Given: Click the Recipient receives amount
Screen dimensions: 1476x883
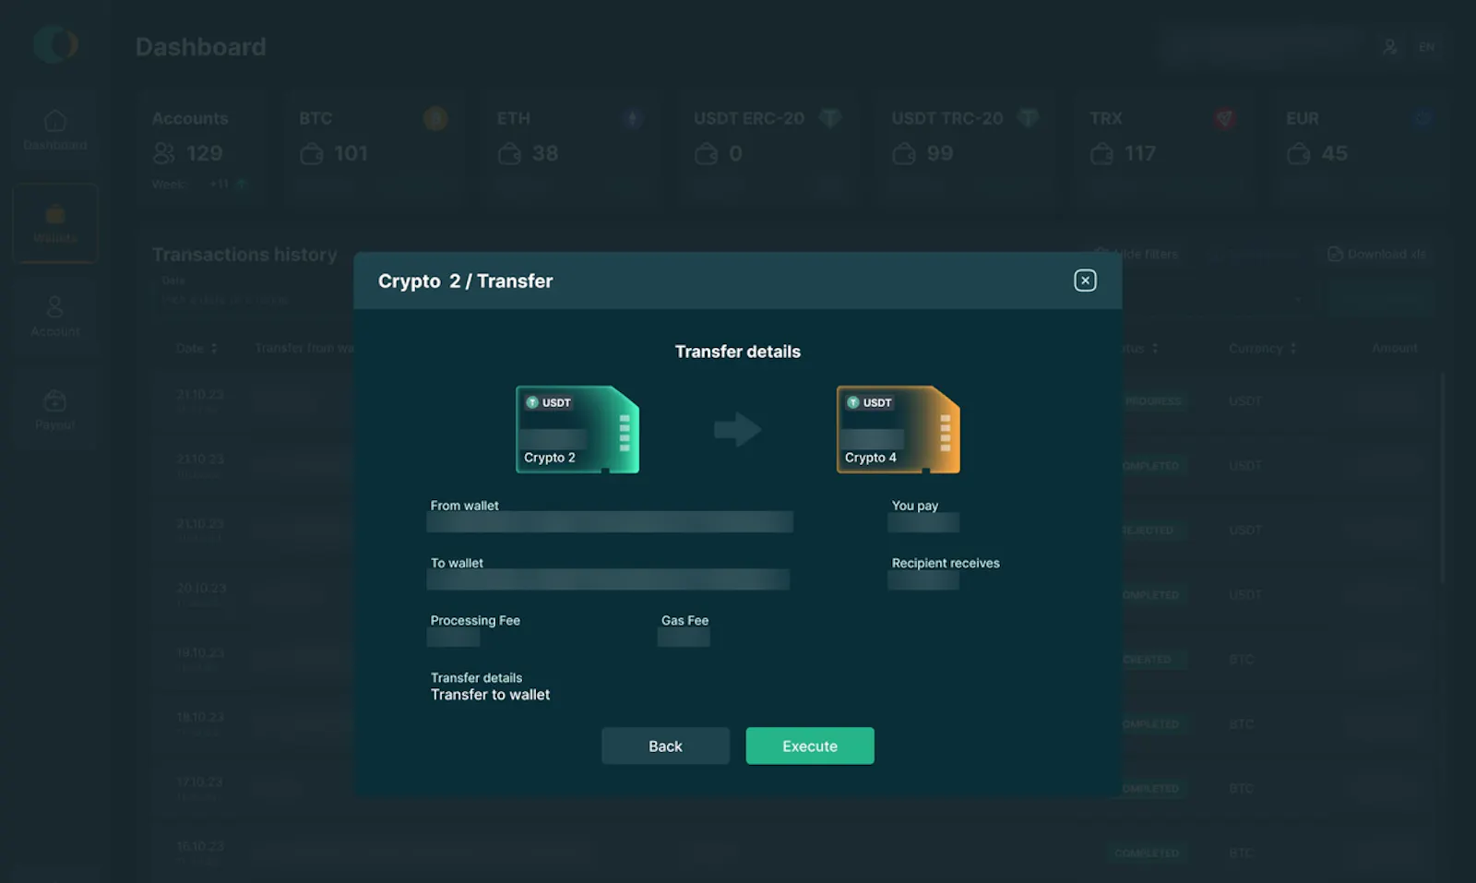Looking at the screenshot, I should coord(923,579).
